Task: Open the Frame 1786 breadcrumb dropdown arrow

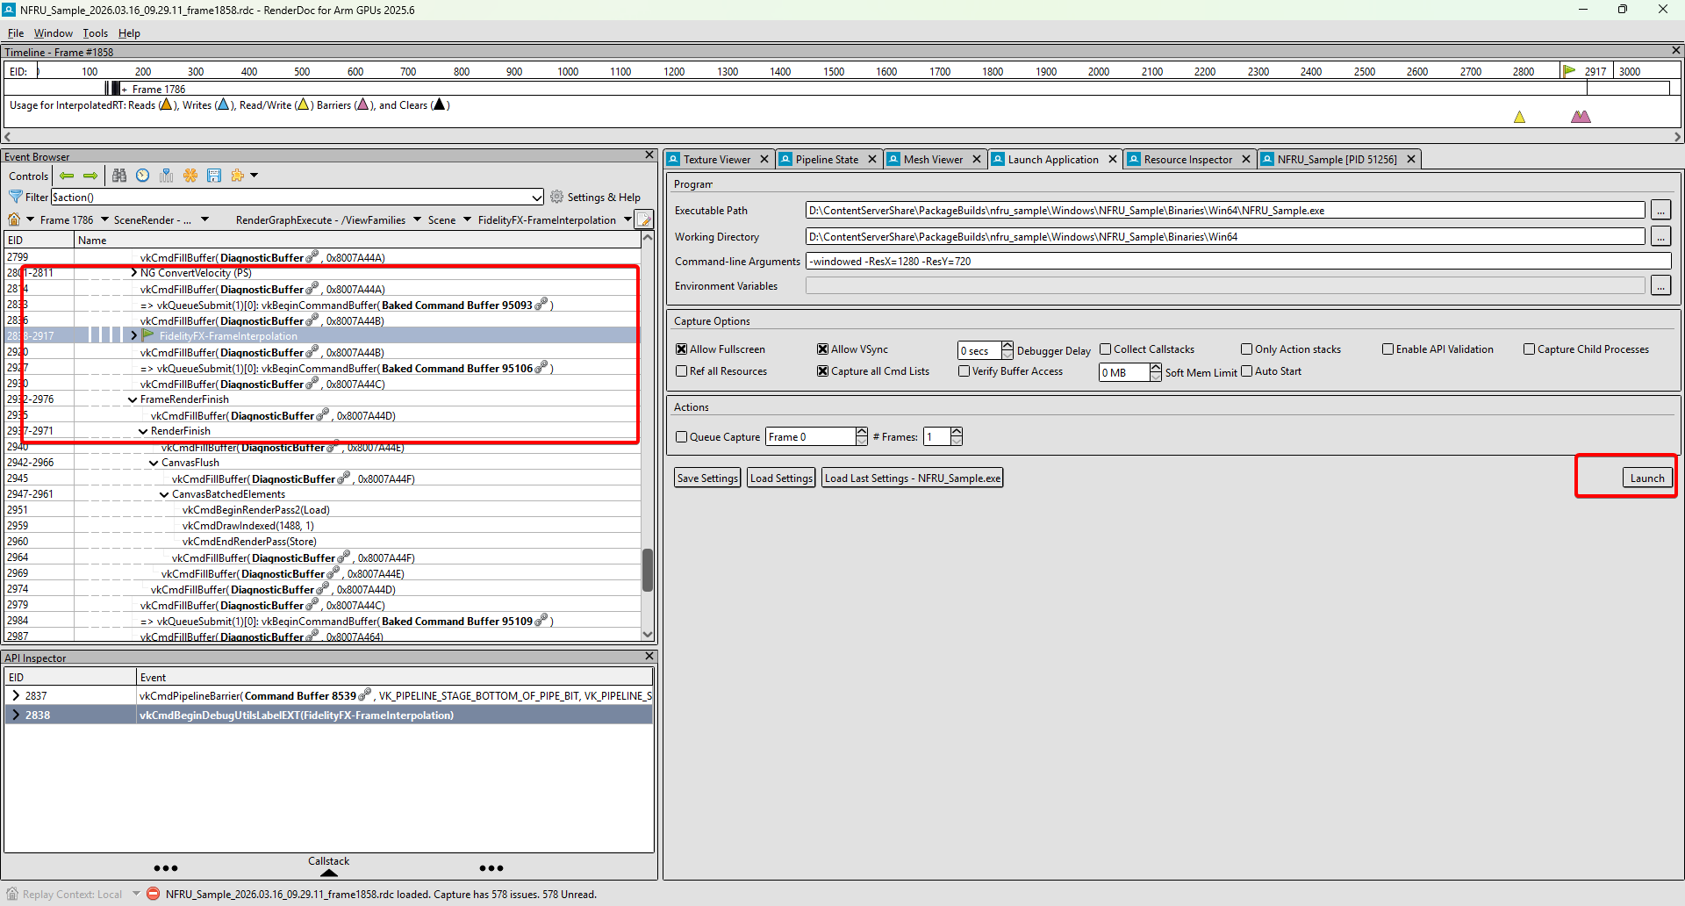Action: (104, 219)
